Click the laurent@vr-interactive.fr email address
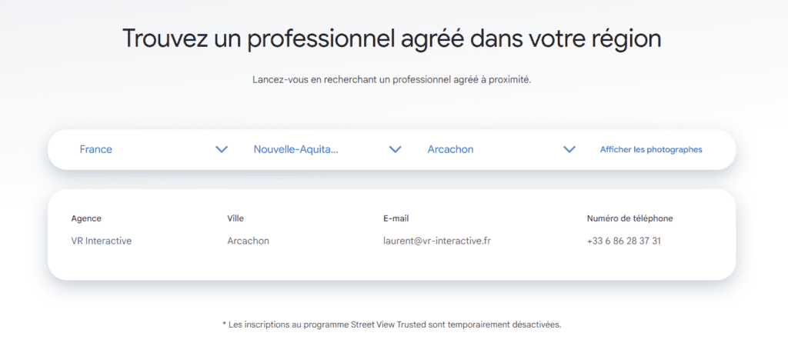Screen dimensions: 788x363 tap(437, 241)
